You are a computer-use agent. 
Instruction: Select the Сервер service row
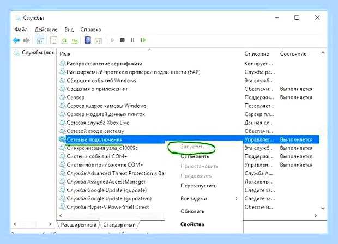click(x=189, y=97)
